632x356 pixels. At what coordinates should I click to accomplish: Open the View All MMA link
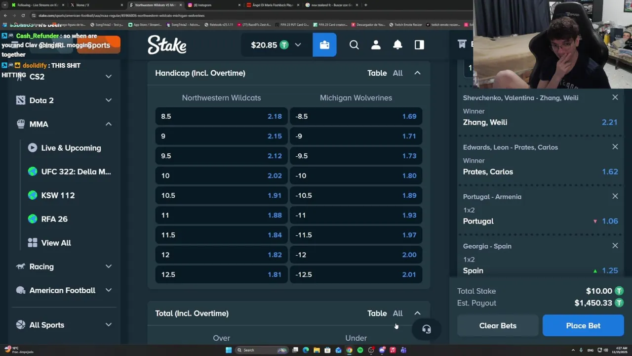point(56,243)
